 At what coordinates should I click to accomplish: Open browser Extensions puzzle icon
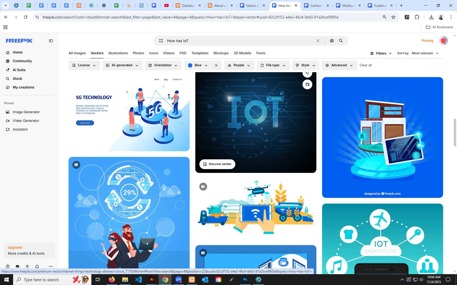(417, 17)
